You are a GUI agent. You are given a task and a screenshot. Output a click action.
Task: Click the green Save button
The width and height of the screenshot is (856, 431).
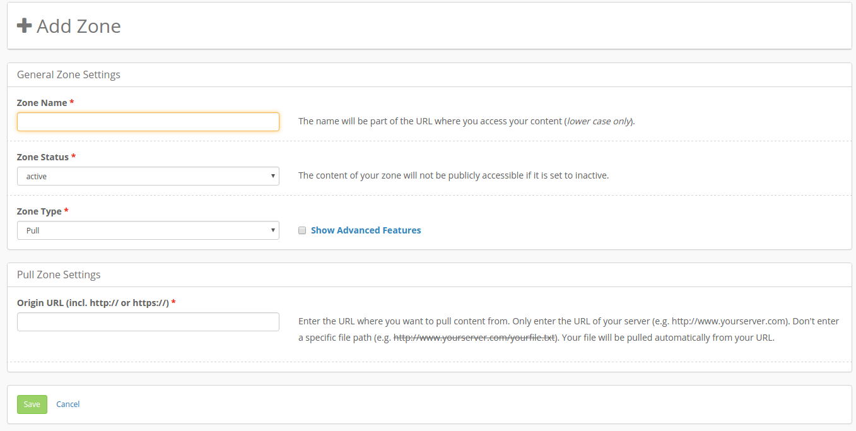[x=32, y=404]
